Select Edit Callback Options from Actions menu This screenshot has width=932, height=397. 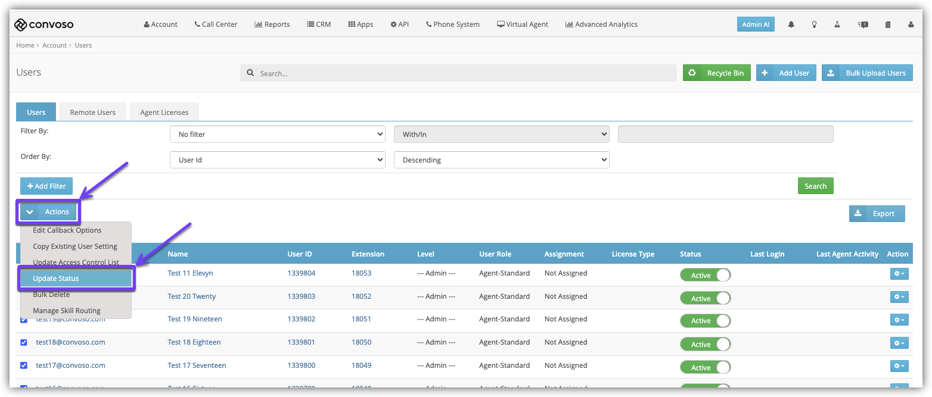(76, 230)
